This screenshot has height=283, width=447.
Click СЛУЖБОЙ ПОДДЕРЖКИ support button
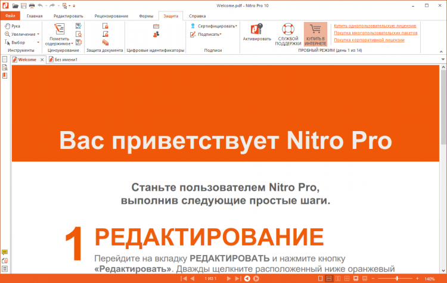click(x=288, y=35)
